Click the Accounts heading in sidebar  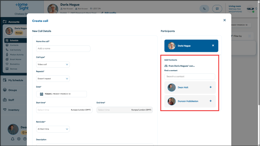tap(14, 21)
